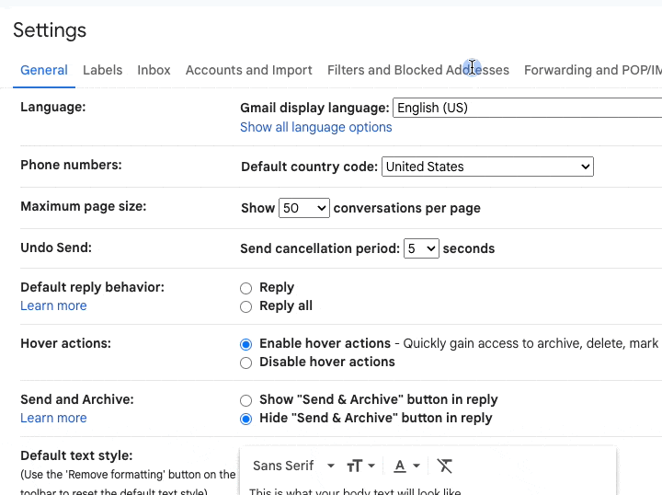Image resolution: width=662 pixels, height=495 pixels.
Task: Click the Remove formatting icon
Action: tap(445, 466)
